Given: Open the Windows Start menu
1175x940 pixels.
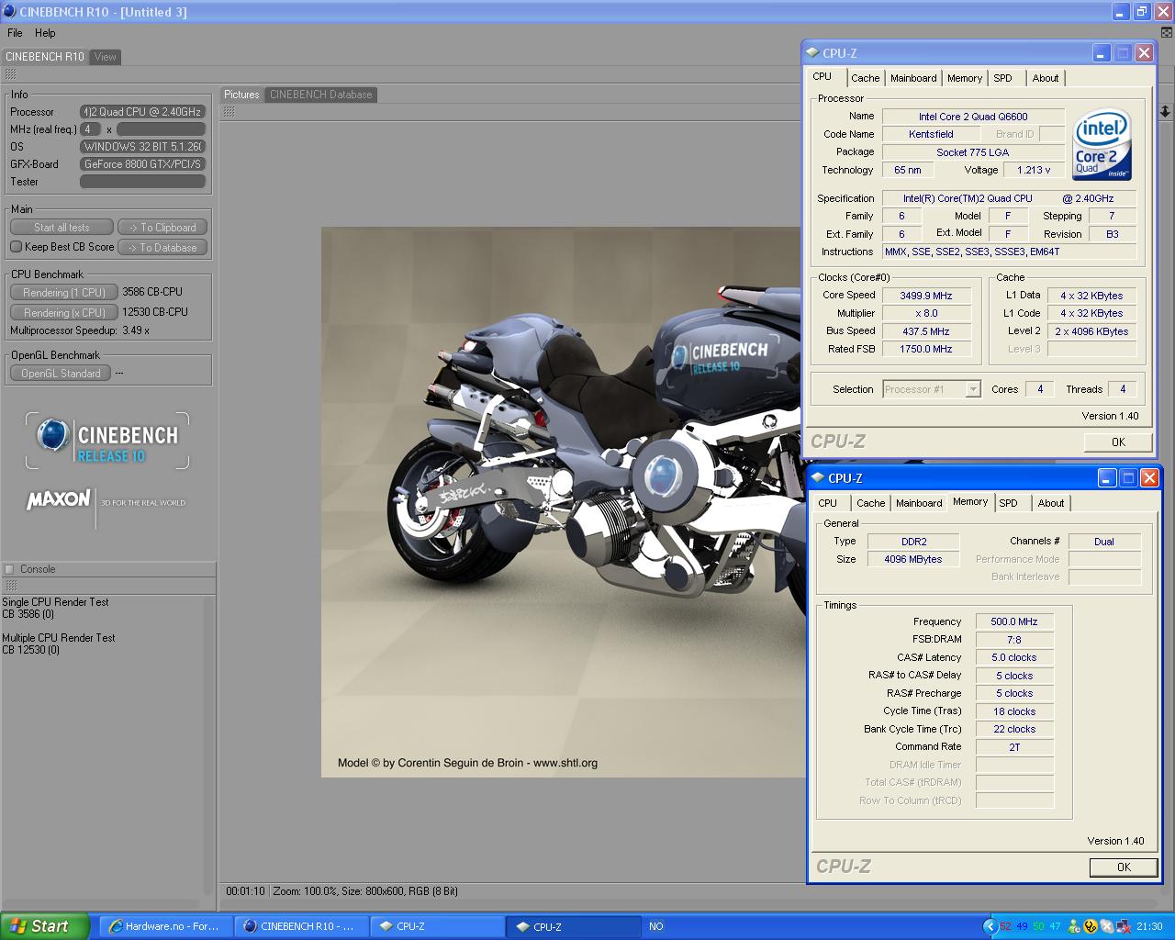Looking at the screenshot, I should (x=45, y=926).
